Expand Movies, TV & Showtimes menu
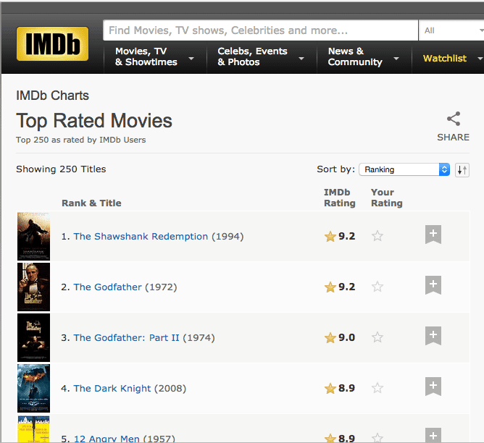Viewport: 484px width, 443px height. coord(154,57)
